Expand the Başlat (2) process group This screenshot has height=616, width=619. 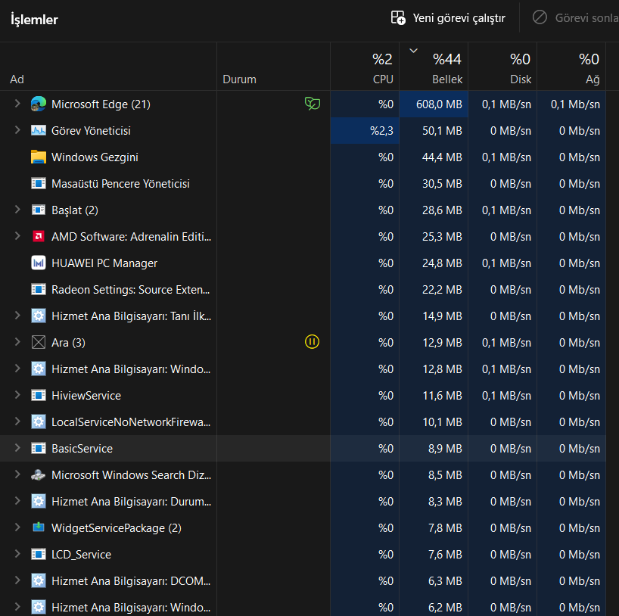point(17,210)
